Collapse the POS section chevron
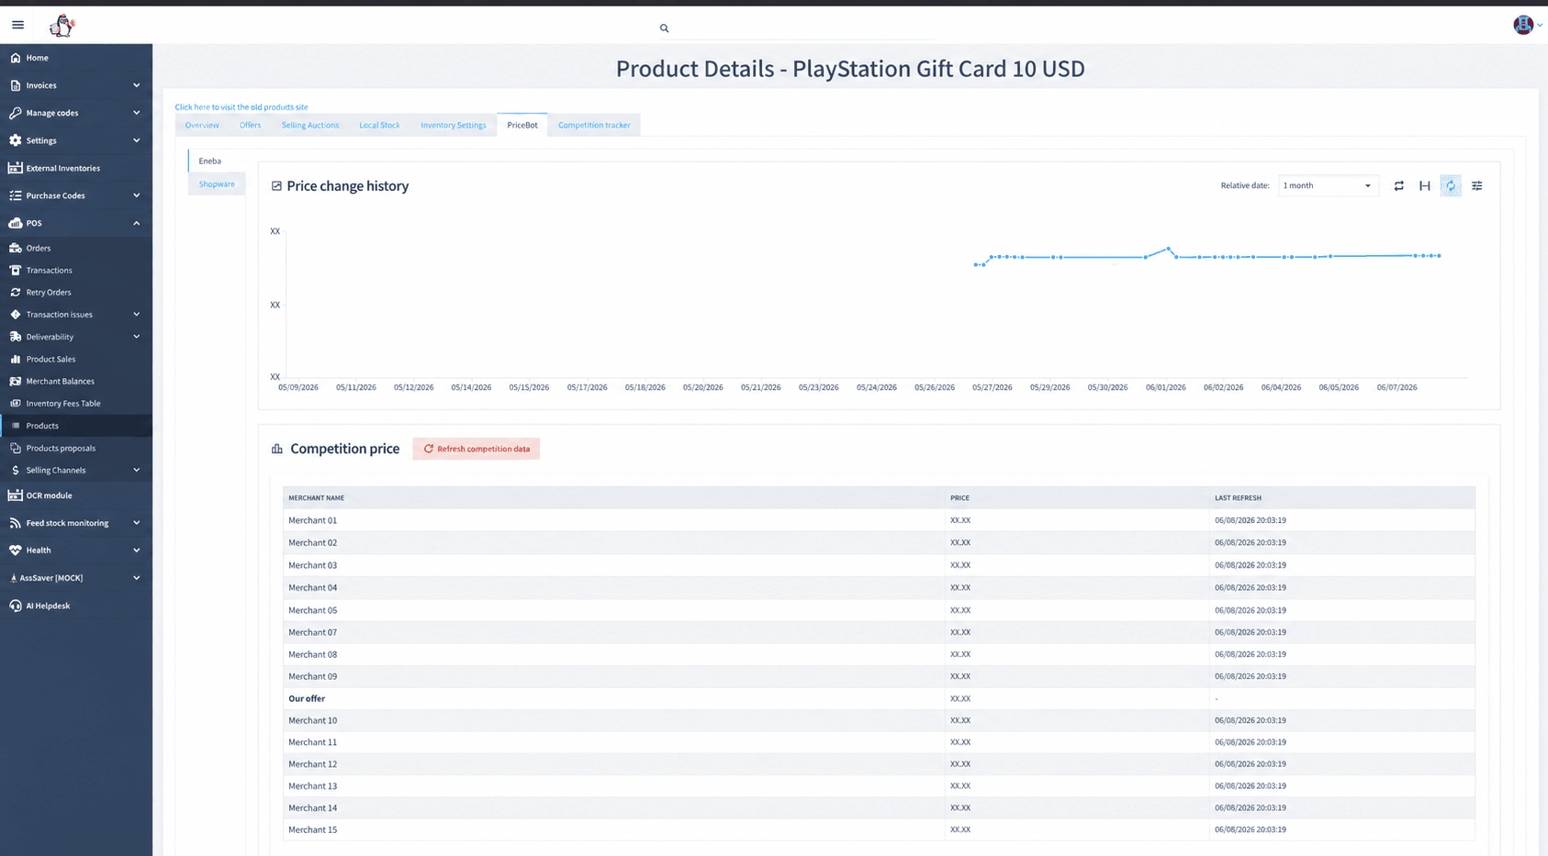Screen dimensions: 1548x856 (137, 223)
